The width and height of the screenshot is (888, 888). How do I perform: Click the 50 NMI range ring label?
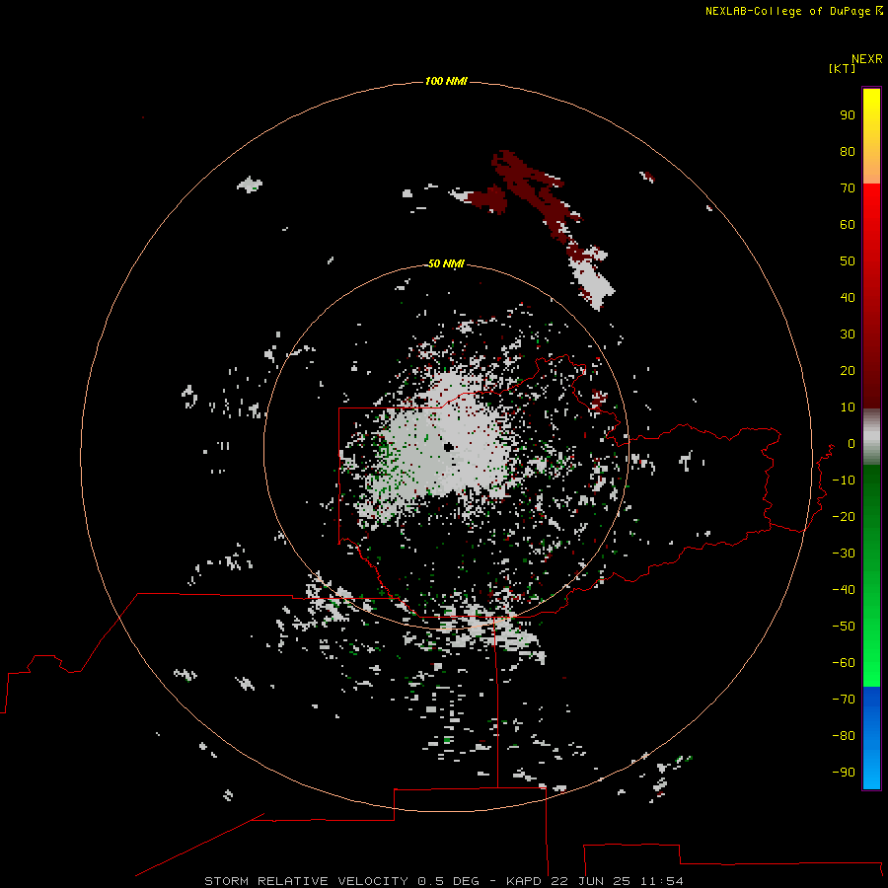[446, 263]
